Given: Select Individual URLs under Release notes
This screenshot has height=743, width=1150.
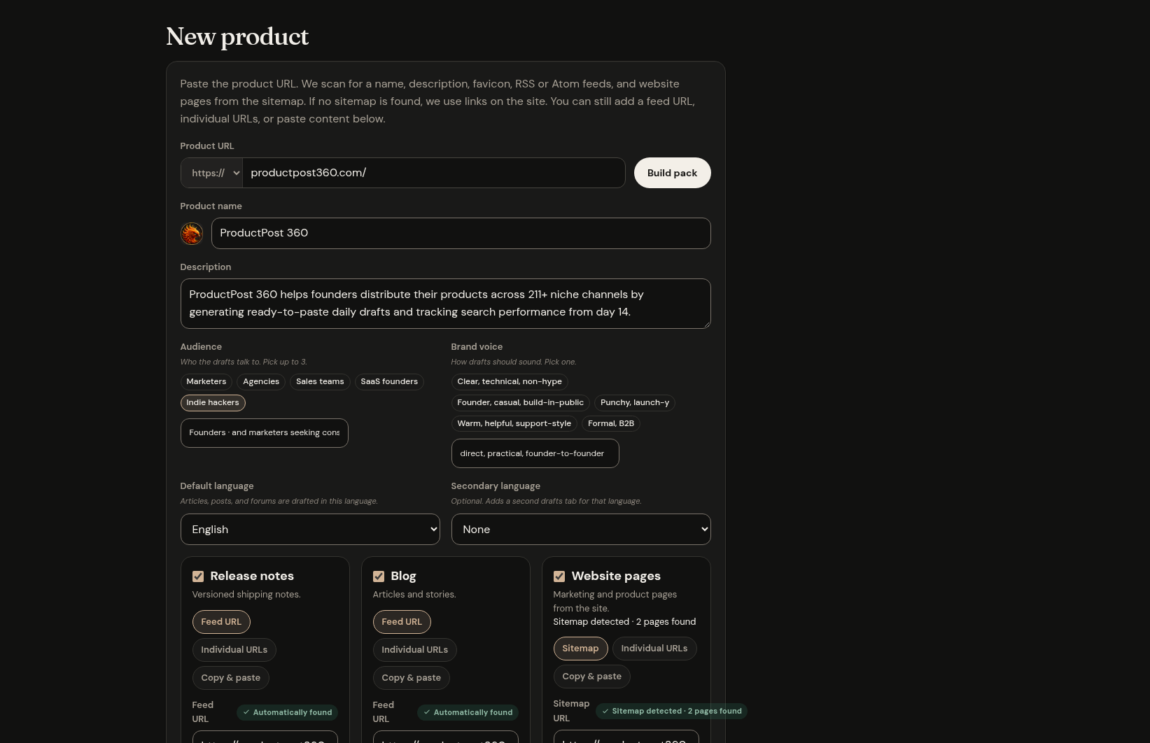Looking at the screenshot, I should point(234,650).
